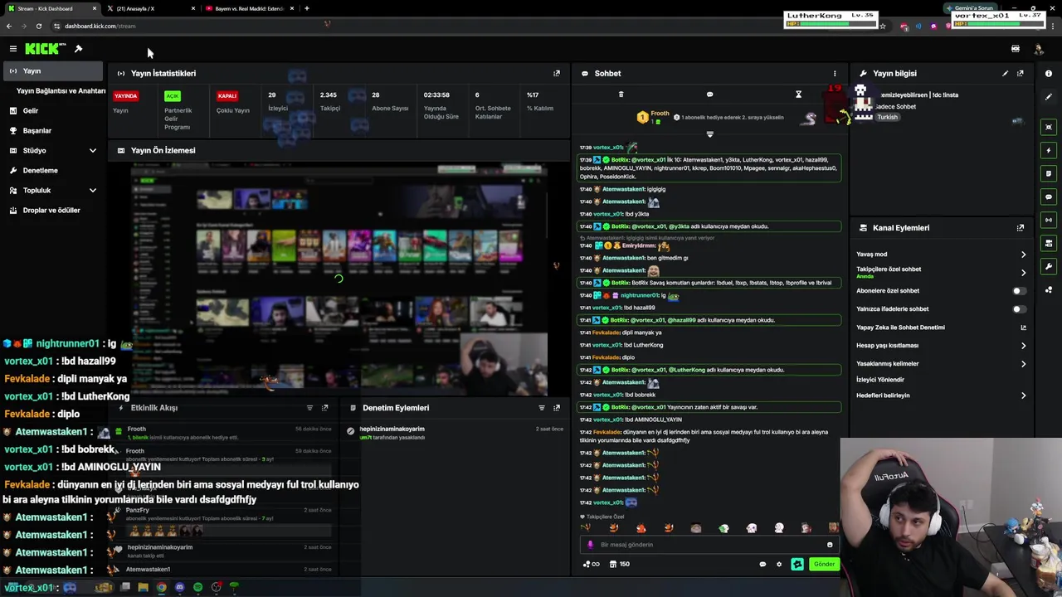This screenshot has width=1062, height=597.
Task: Click İzleyici Yönlendir
Action: [x=880, y=380]
